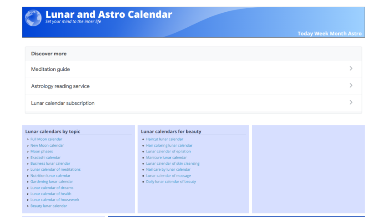The image size is (387, 217).
Task: Click the 'Discover more' heading
Action: click(49, 54)
